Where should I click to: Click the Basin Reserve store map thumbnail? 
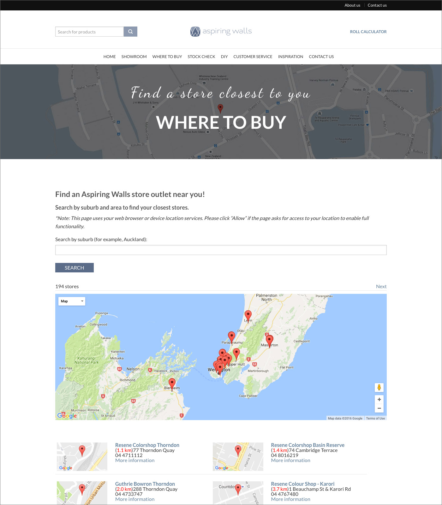click(x=238, y=457)
